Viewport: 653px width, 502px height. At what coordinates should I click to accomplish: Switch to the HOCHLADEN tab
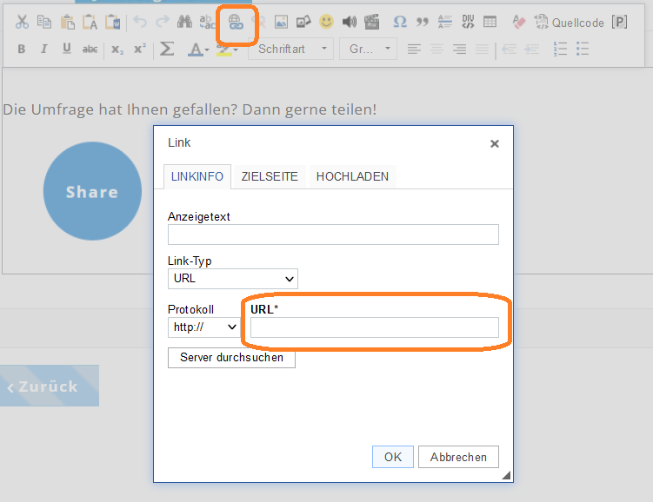tap(352, 177)
